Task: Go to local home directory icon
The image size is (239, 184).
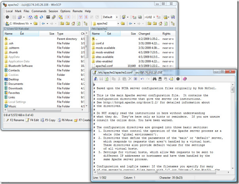Action: point(73,23)
